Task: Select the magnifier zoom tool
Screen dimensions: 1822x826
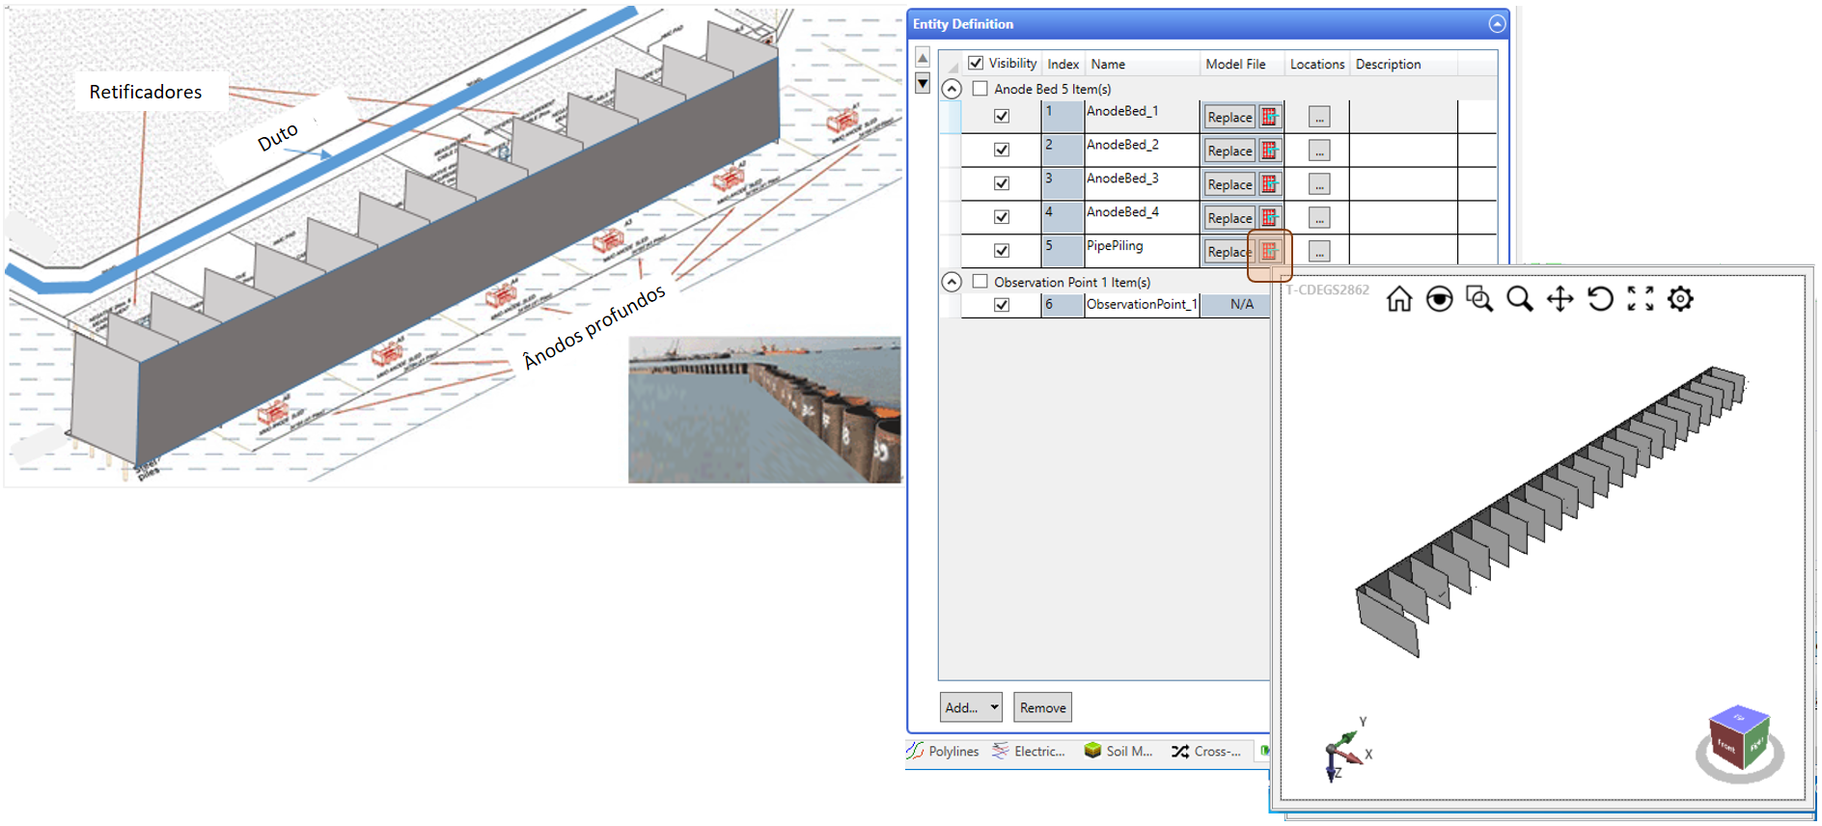Action: (1519, 300)
